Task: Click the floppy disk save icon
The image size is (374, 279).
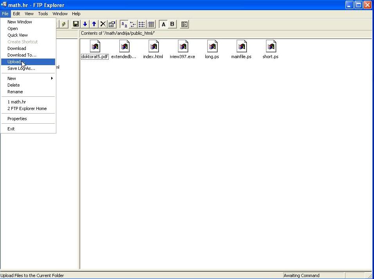Action: 76,24
